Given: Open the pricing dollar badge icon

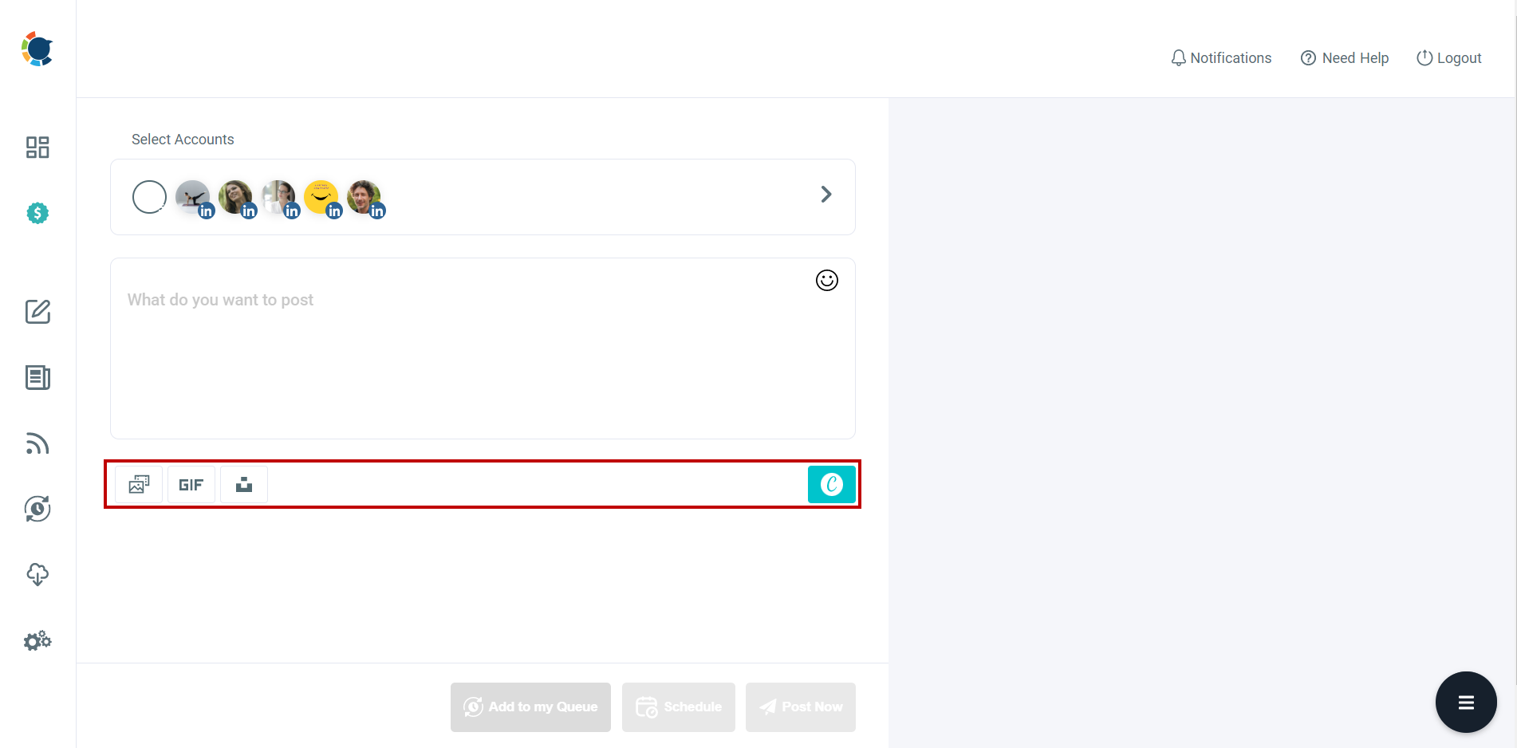Looking at the screenshot, I should 37,213.
